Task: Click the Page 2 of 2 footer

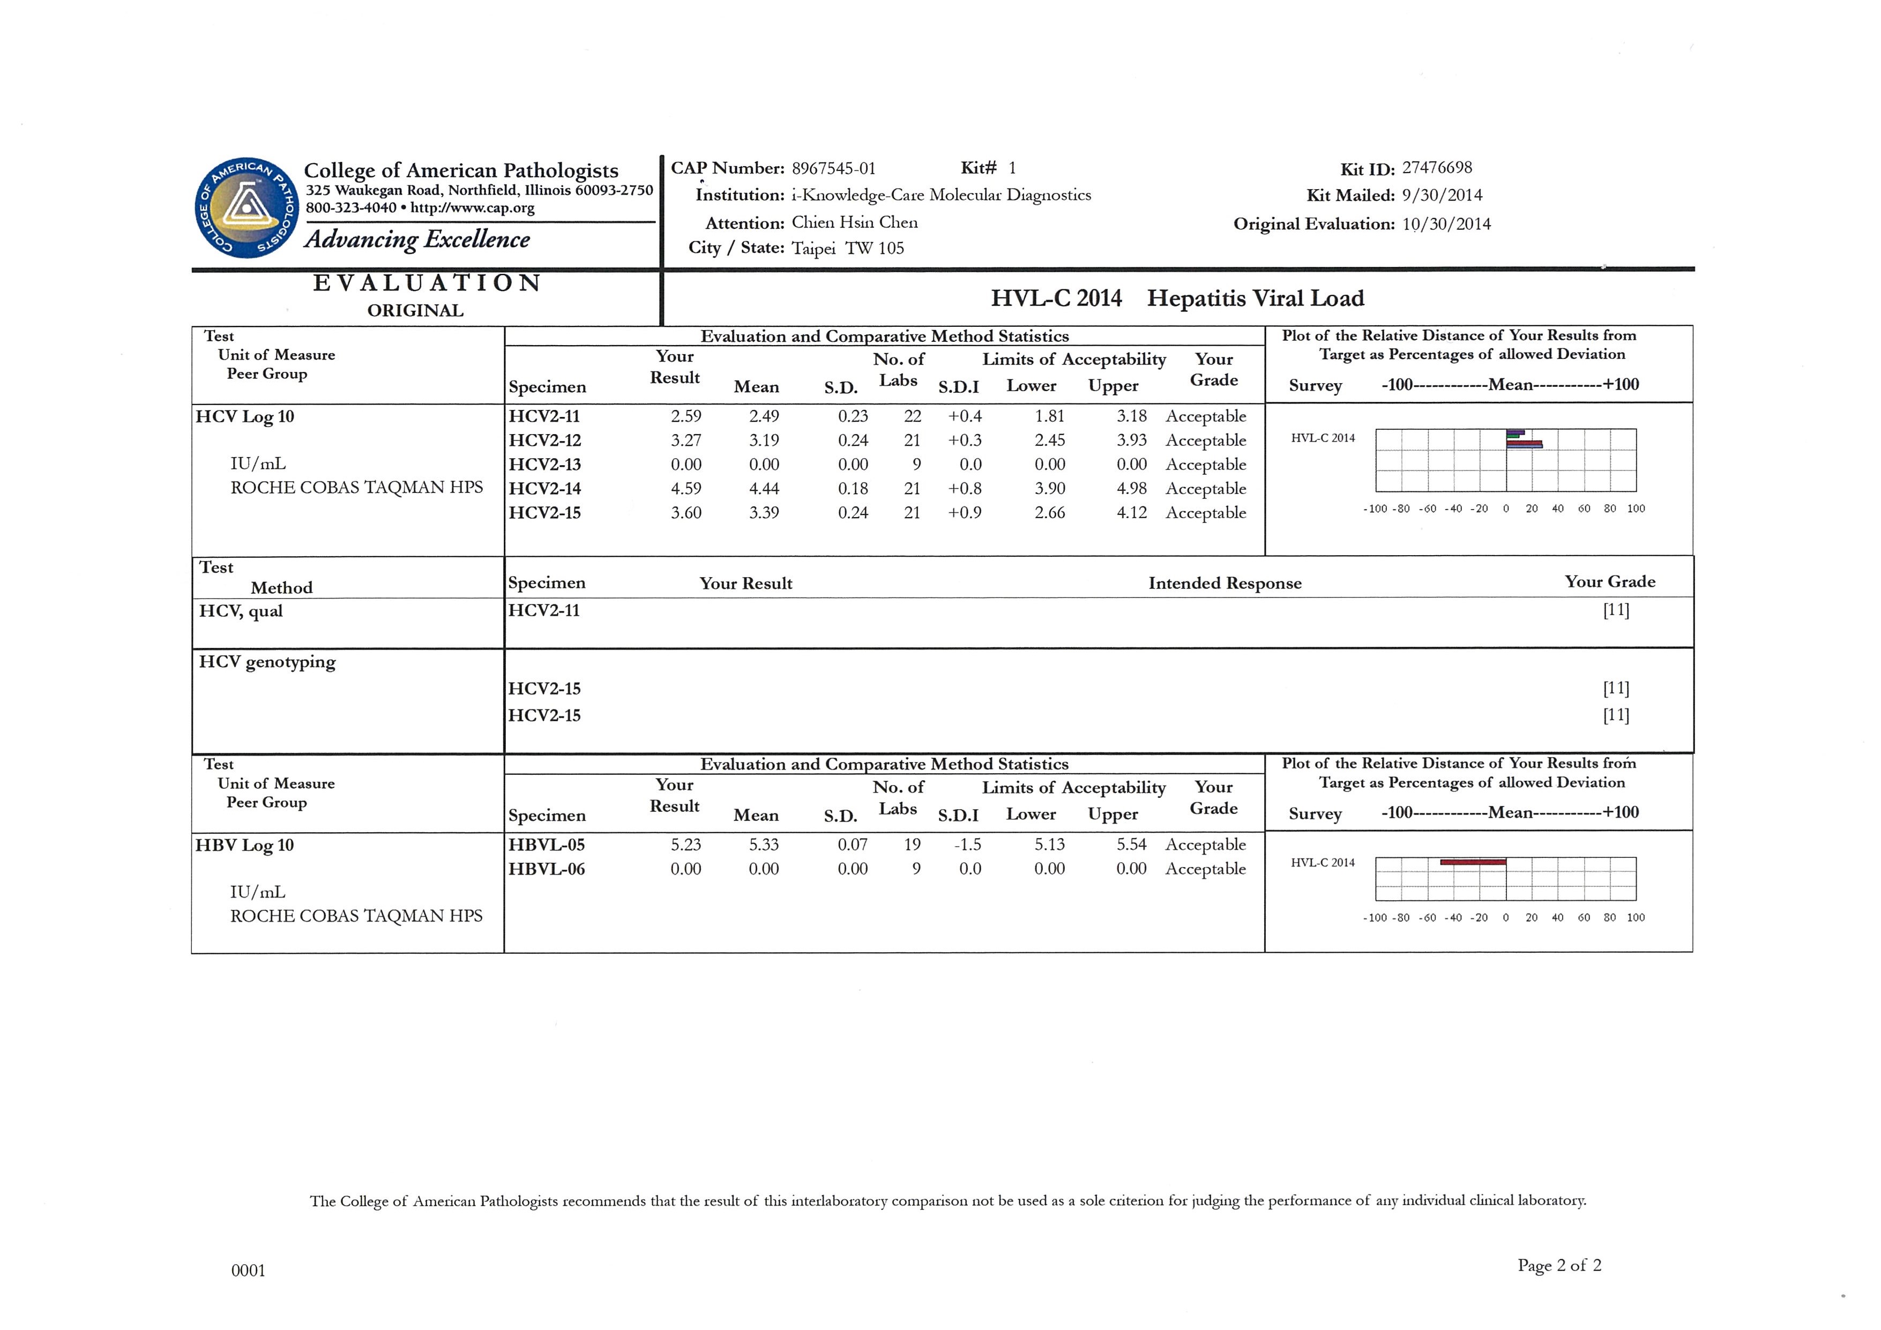Action: [1559, 1265]
